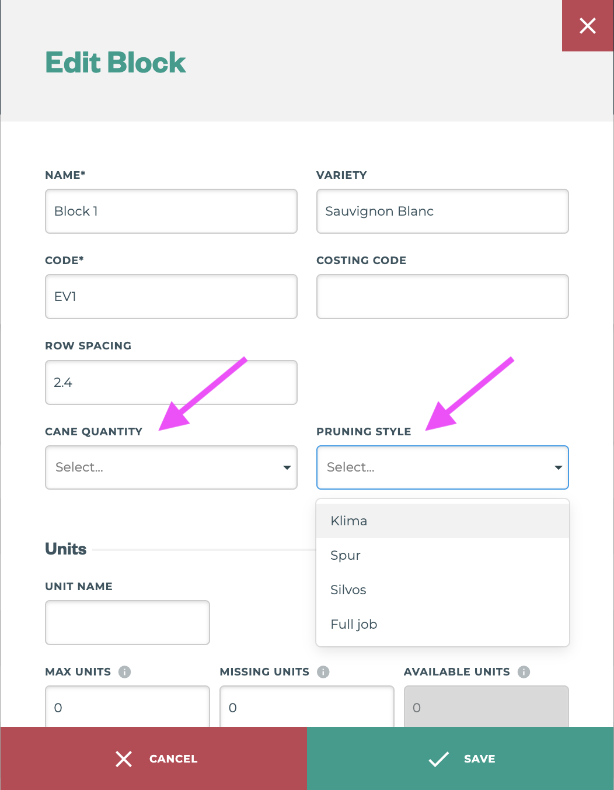Viewport: 614px width, 790px height.
Task: Click the Pruning Style dropdown arrow
Action: tap(558, 467)
